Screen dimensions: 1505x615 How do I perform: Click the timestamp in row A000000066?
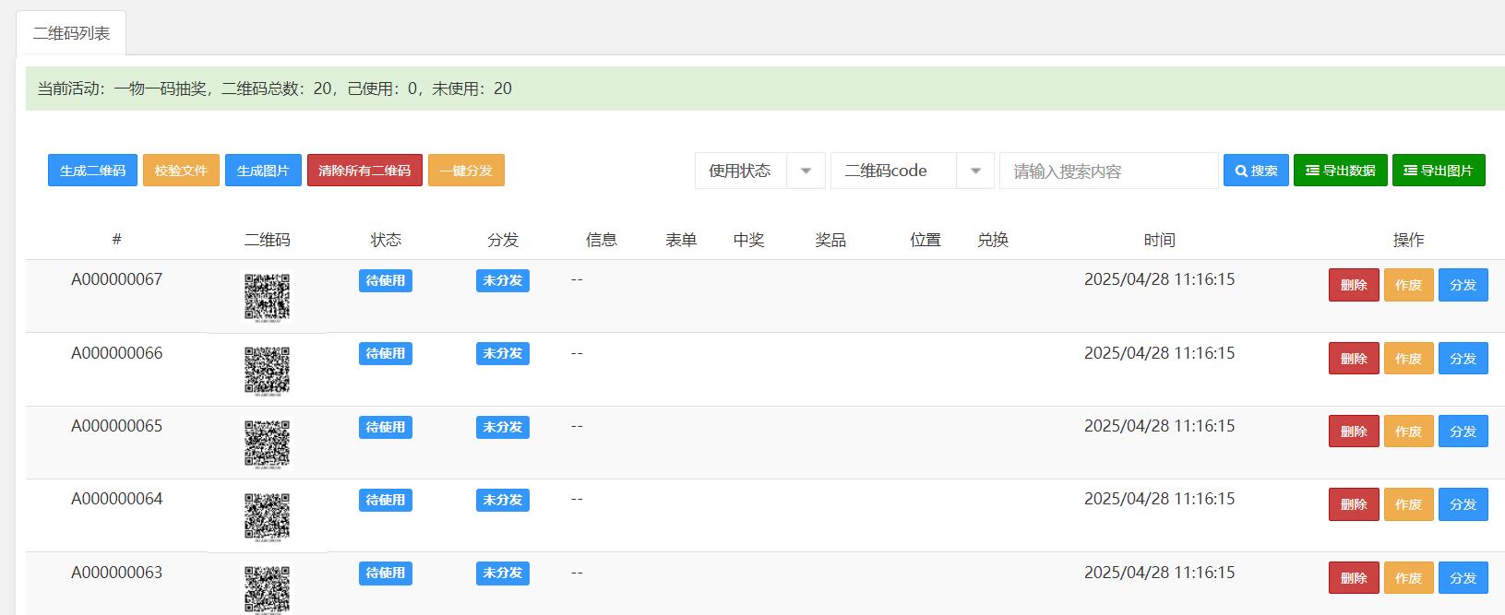1159,353
